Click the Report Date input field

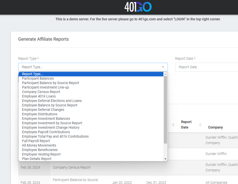point(206,67)
